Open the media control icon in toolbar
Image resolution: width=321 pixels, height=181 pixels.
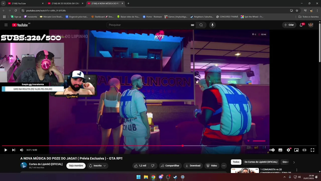click(x=305, y=11)
